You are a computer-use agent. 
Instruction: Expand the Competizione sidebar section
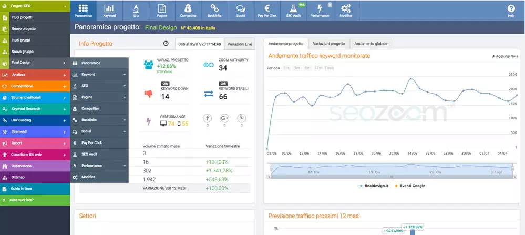[x=65, y=86]
